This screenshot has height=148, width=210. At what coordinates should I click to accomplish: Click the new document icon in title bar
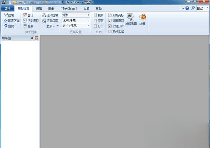(x=10, y=2)
